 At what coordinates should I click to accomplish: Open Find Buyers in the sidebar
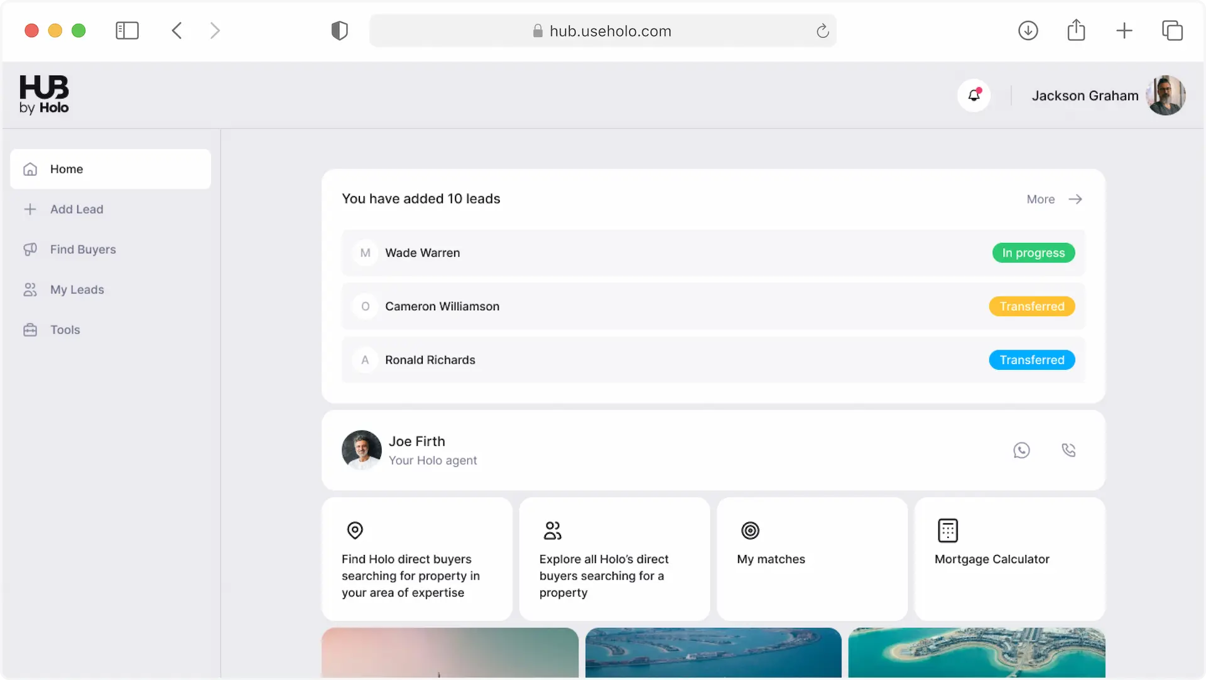point(111,249)
